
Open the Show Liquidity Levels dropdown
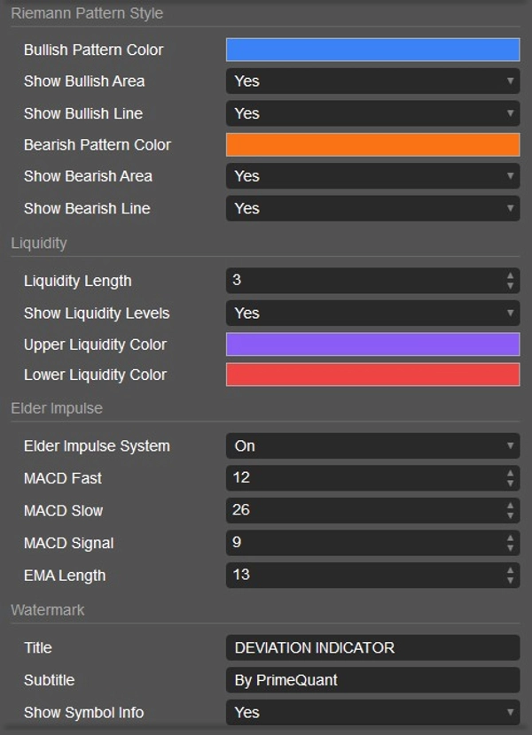372,313
